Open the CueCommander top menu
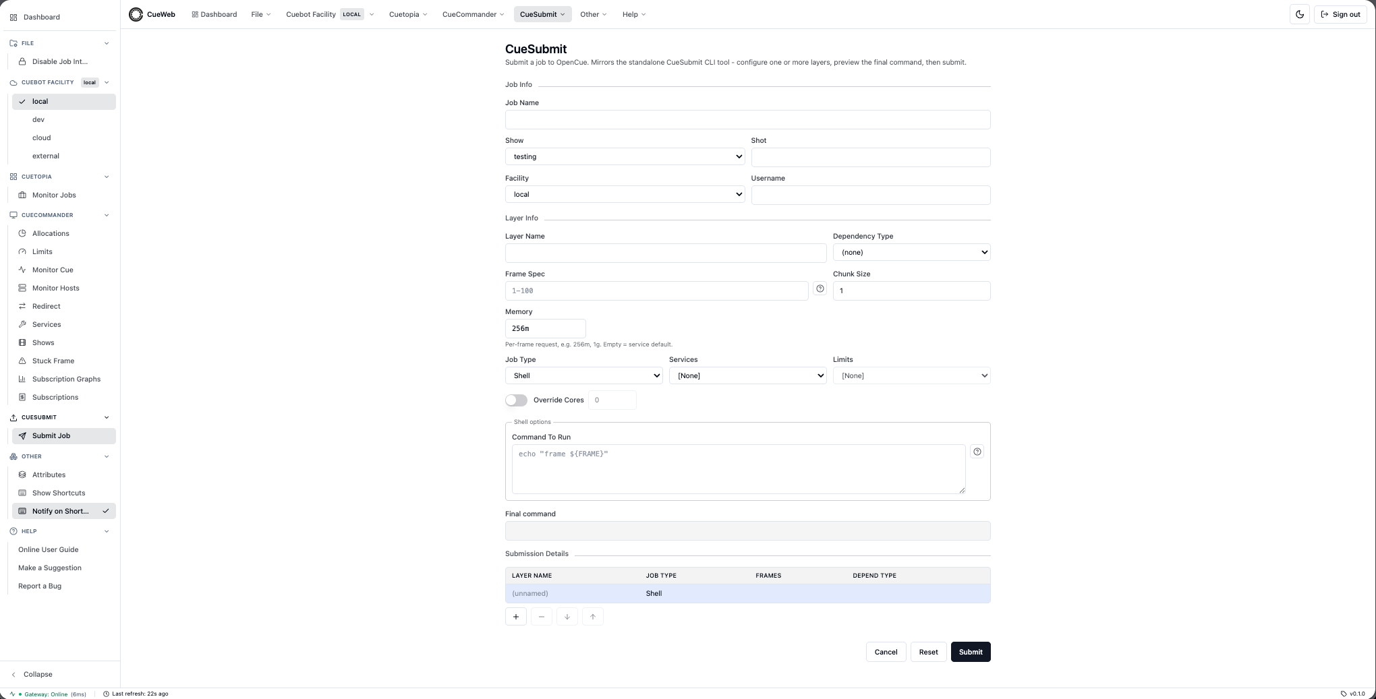Screen dimensions: 1376x699 click(x=473, y=14)
